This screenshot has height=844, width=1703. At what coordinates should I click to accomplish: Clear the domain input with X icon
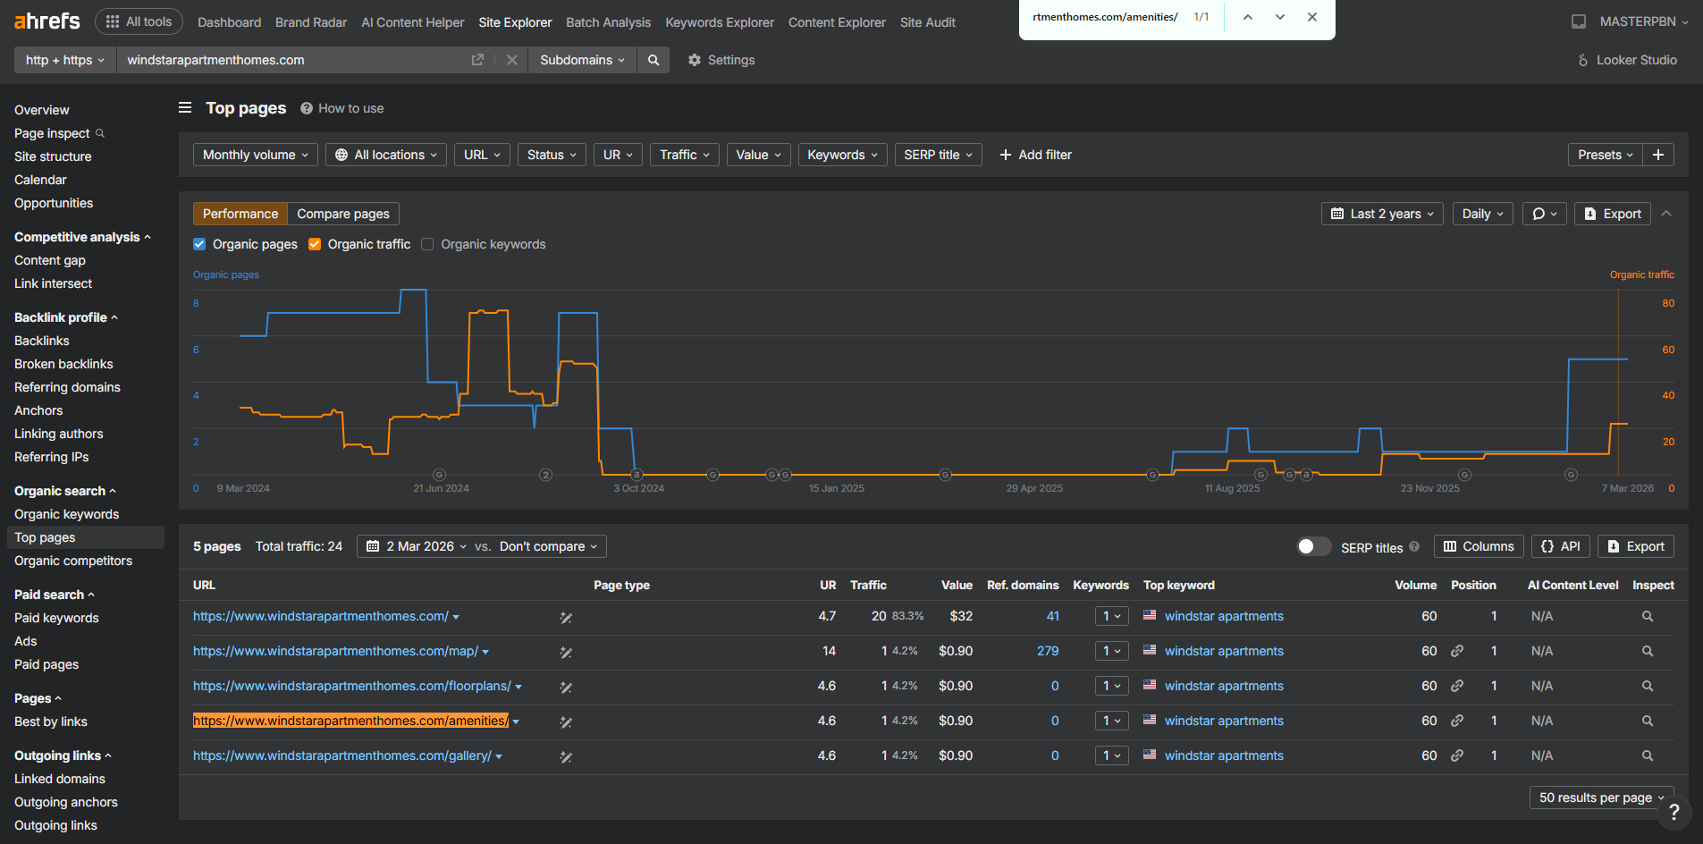point(512,60)
